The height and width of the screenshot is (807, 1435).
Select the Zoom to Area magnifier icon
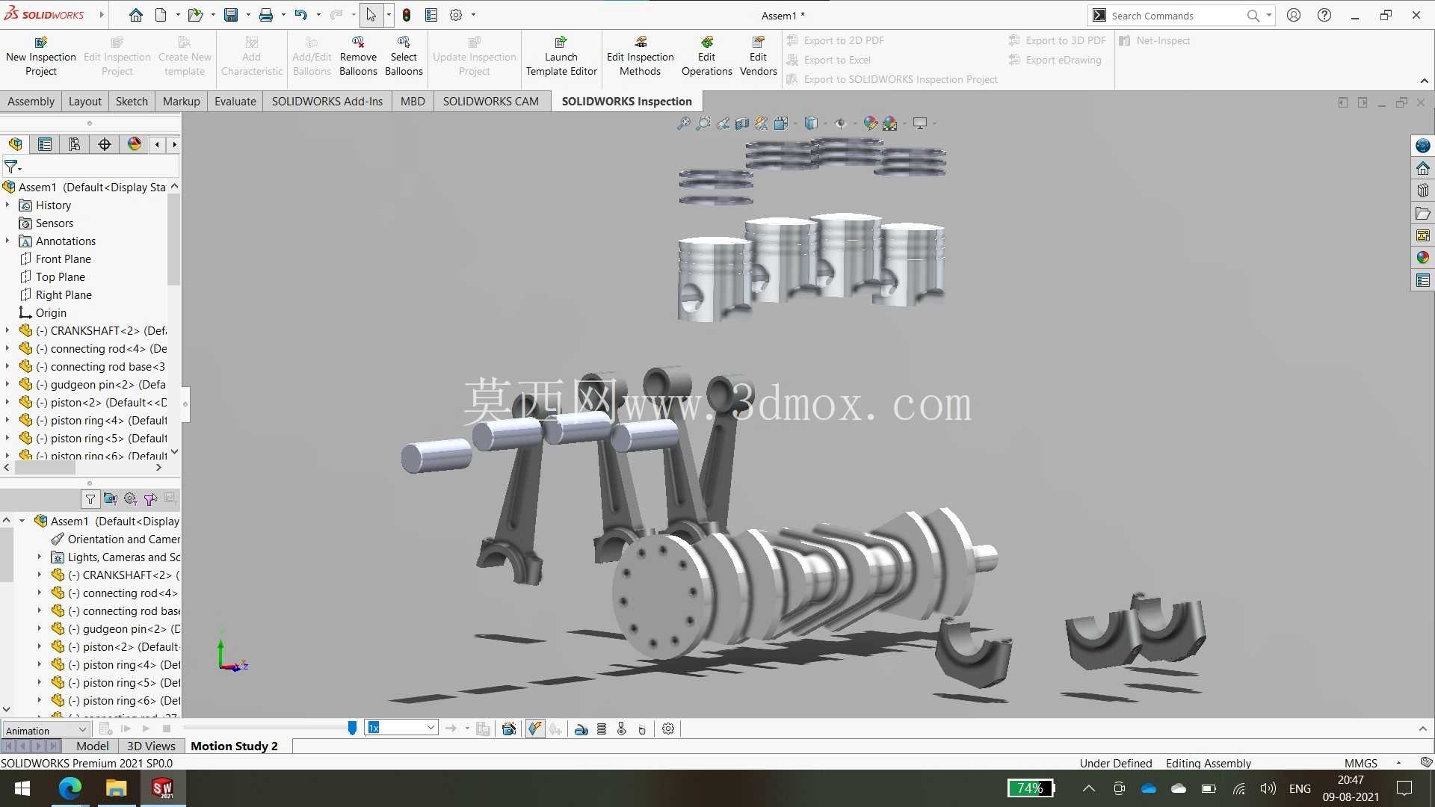703,123
